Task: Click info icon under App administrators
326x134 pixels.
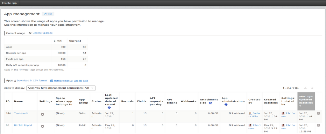Action: [226, 105]
